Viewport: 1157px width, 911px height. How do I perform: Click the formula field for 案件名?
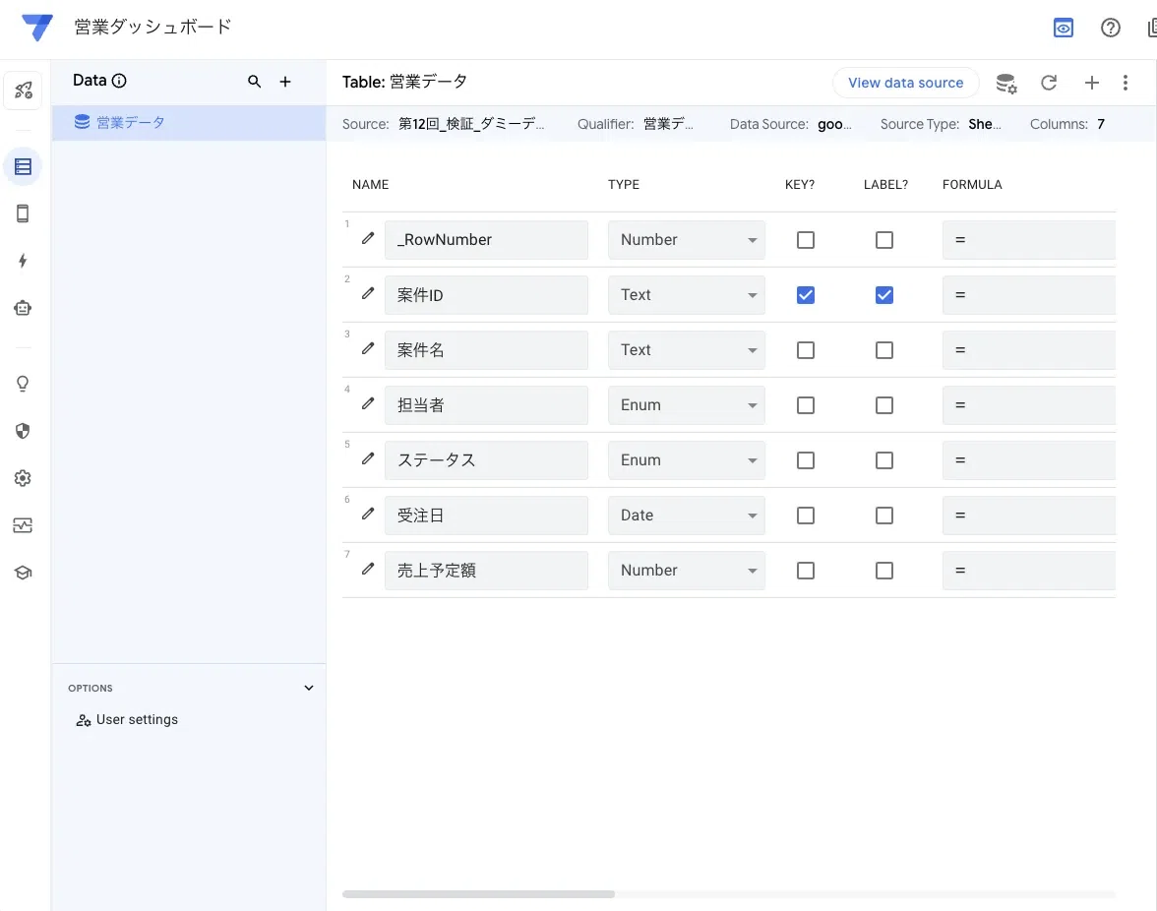[1029, 349]
